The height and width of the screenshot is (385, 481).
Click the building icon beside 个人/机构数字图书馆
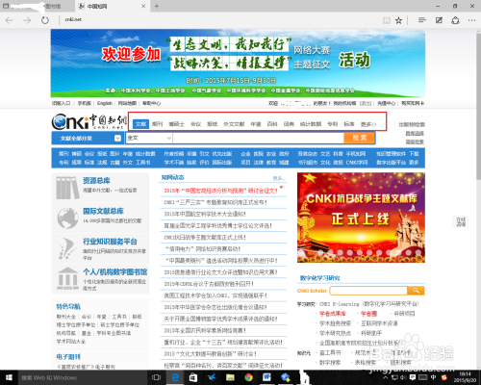(67, 278)
